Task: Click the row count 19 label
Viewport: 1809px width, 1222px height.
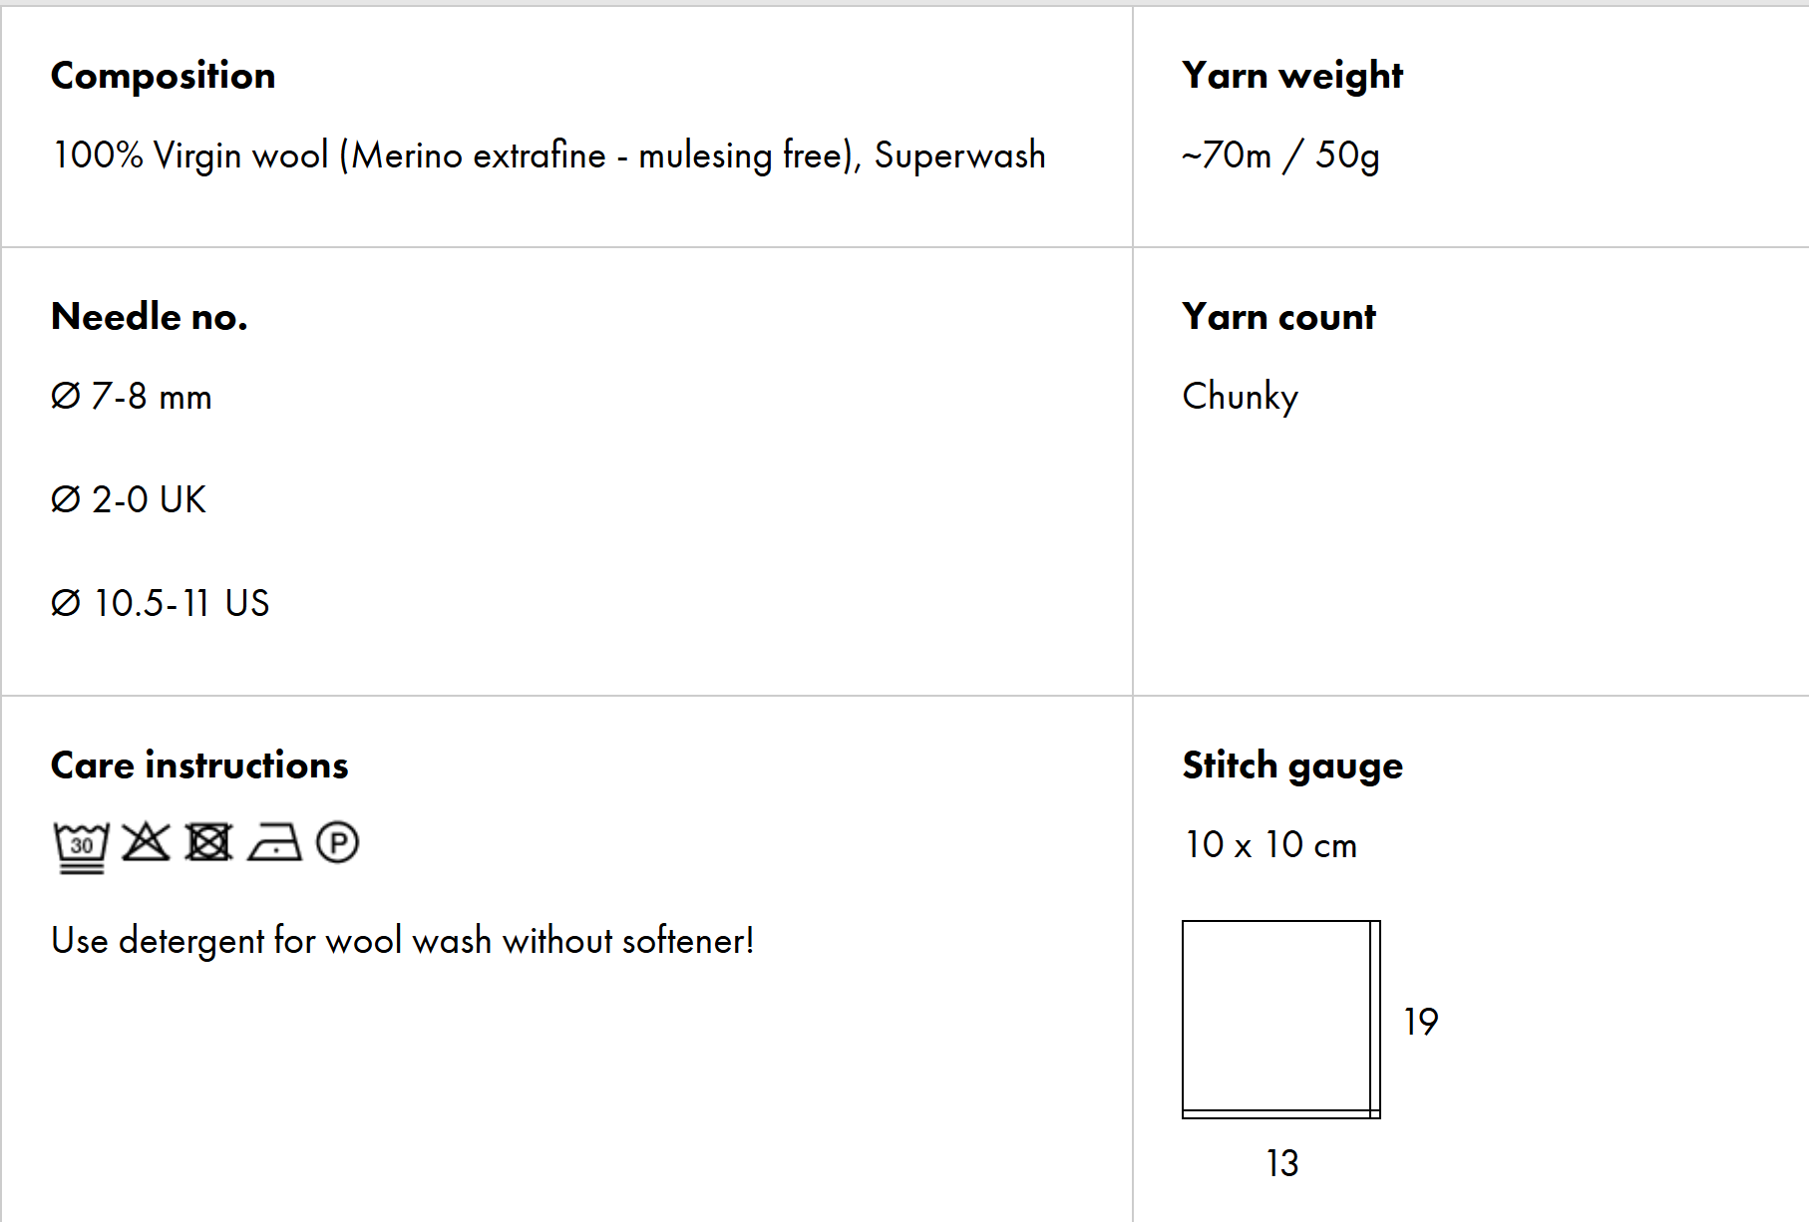Action: click(x=1420, y=1022)
